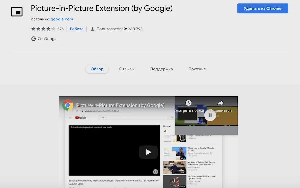Screen dimensions: 300x188
Task: Click the "Смотреть позже" clock icon
Action: [x=188, y=103]
